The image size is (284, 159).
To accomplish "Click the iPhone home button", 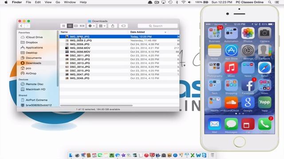I will coord(240,142).
